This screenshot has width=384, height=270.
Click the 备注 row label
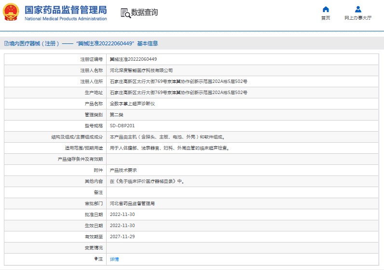tap(98, 192)
